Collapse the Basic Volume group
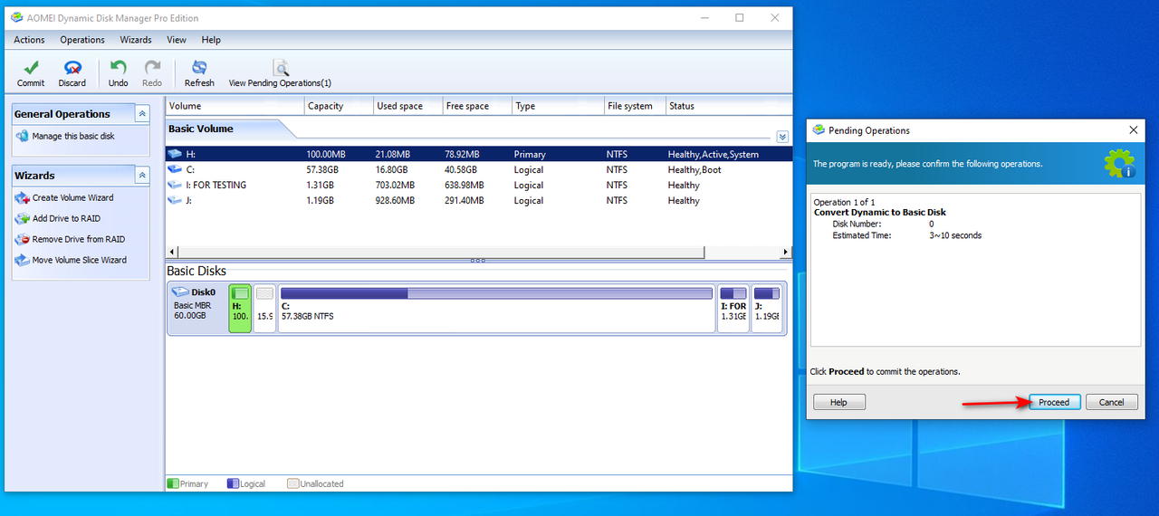The width and height of the screenshot is (1159, 516). [x=782, y=137]
